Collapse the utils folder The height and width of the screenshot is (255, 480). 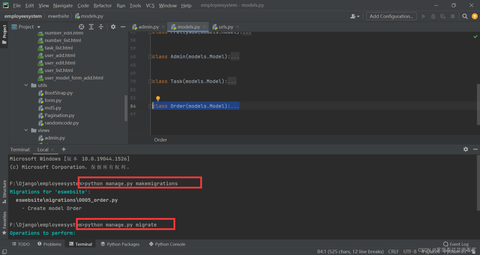tap(26, 85)
